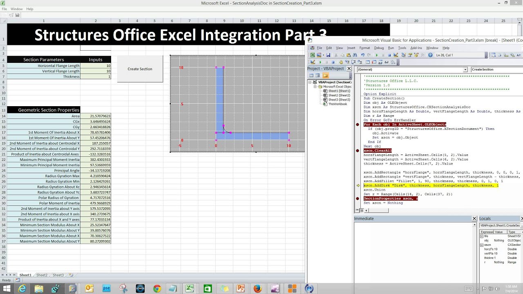Image resolution: width=523 pixels, height=294 pixels.
Task: Click View Code icon in Project panel
Action: pos(311,76)
